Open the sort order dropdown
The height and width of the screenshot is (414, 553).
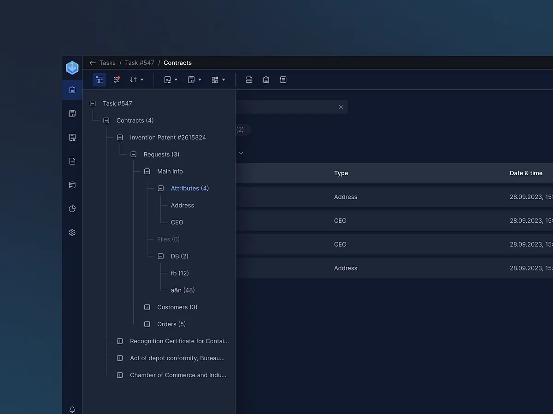coord(136,80)
